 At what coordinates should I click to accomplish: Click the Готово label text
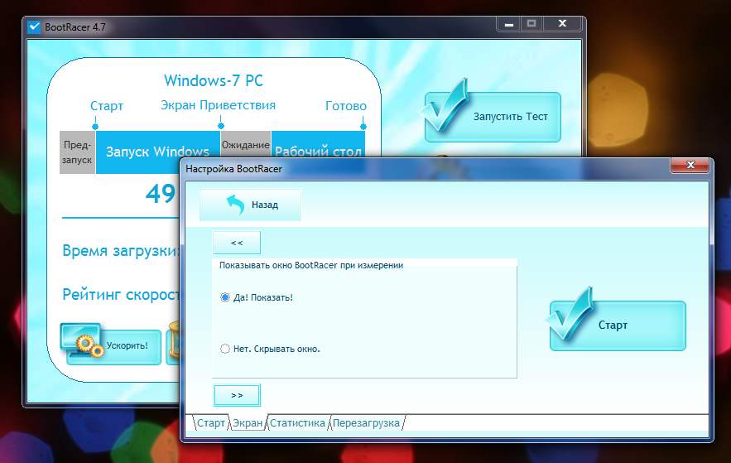[346, 106]
